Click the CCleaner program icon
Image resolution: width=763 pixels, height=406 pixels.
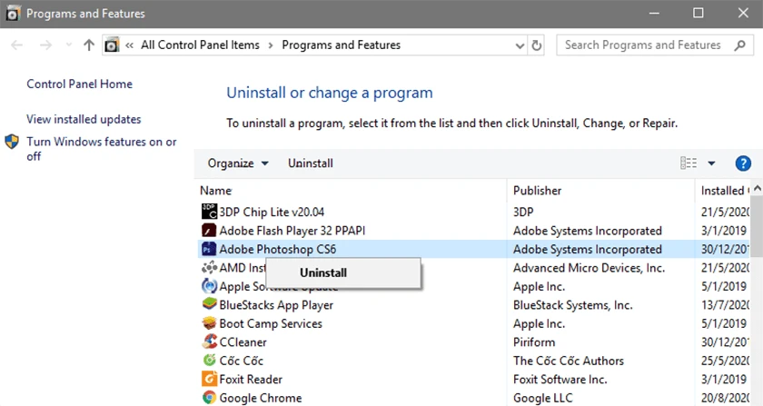209,342
